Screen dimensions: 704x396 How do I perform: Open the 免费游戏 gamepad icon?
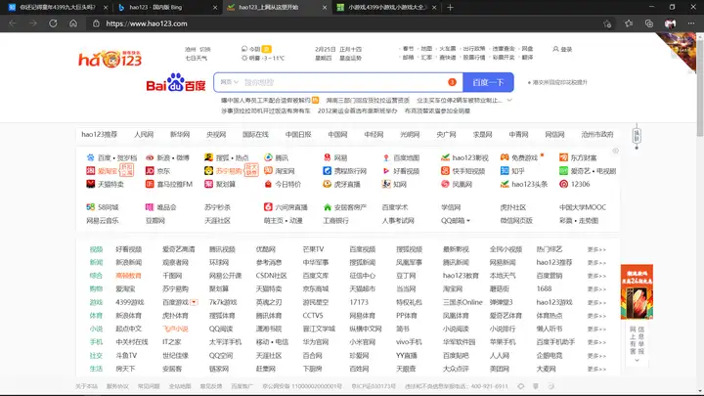[505, 157]
